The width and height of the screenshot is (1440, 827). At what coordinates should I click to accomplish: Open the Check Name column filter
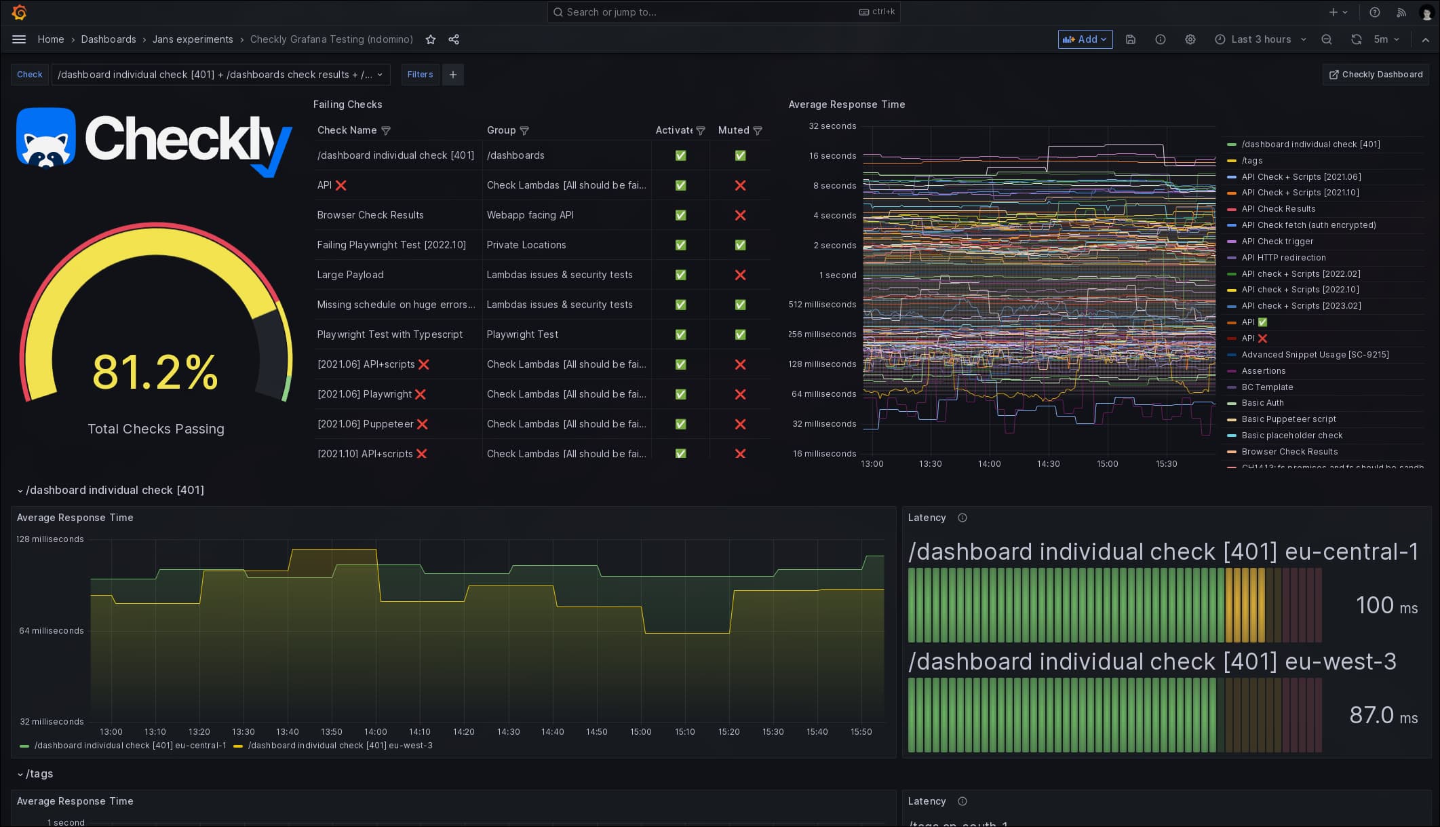(386, 130)
